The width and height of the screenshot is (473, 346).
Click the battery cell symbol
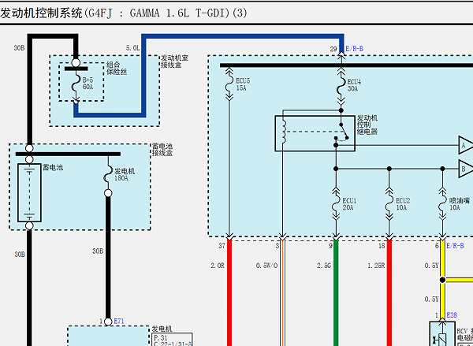pyautogui.click(x=29, y=192)
